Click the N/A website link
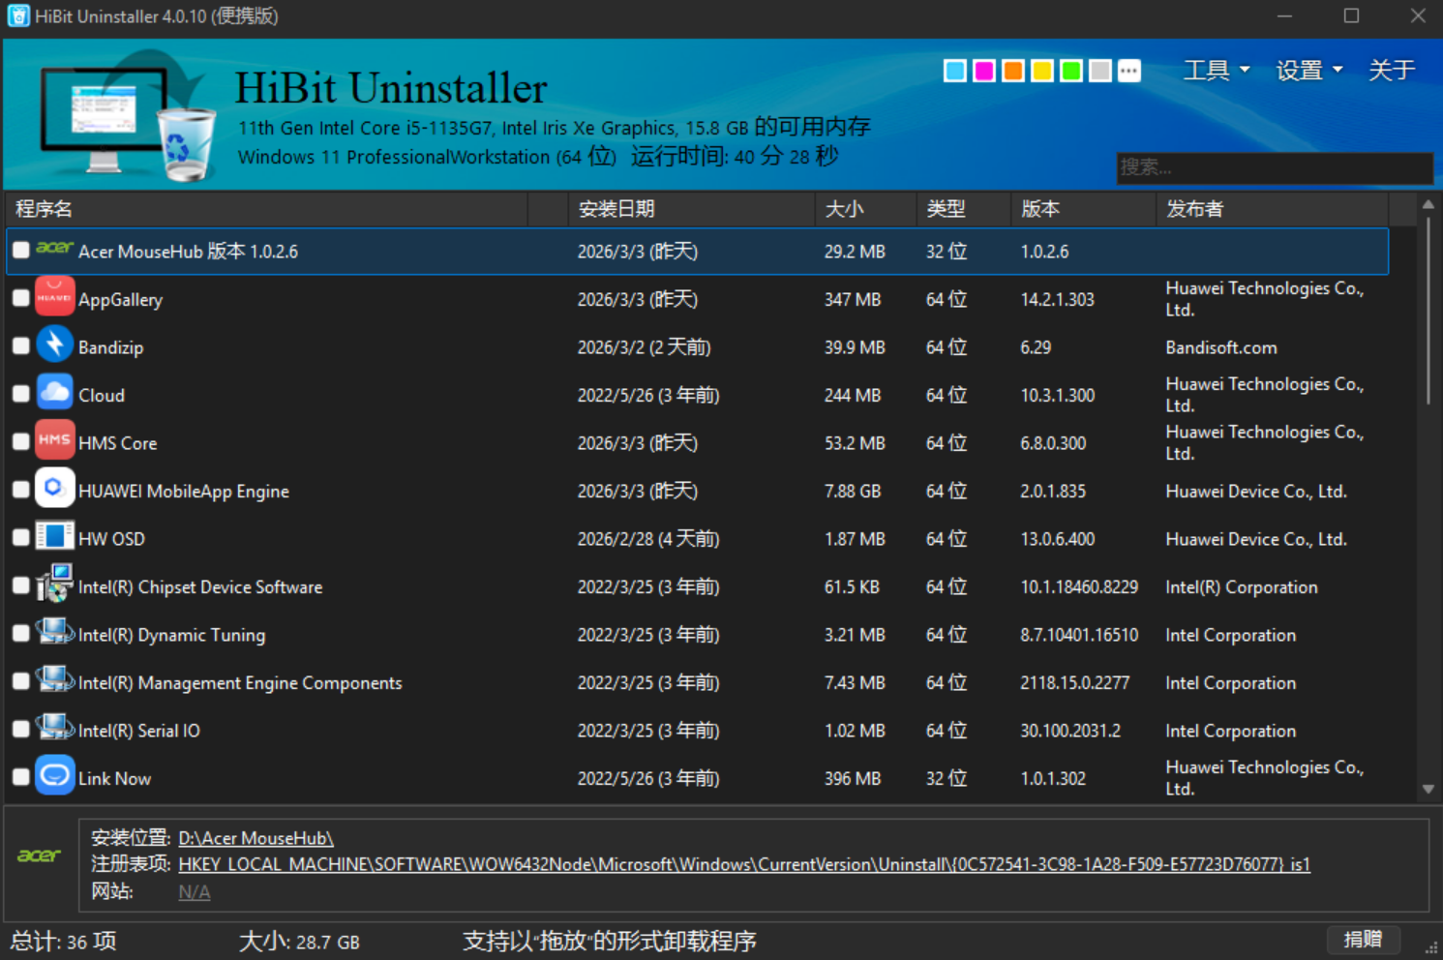This screenshot has height=960, width=1443. (195, 891)
